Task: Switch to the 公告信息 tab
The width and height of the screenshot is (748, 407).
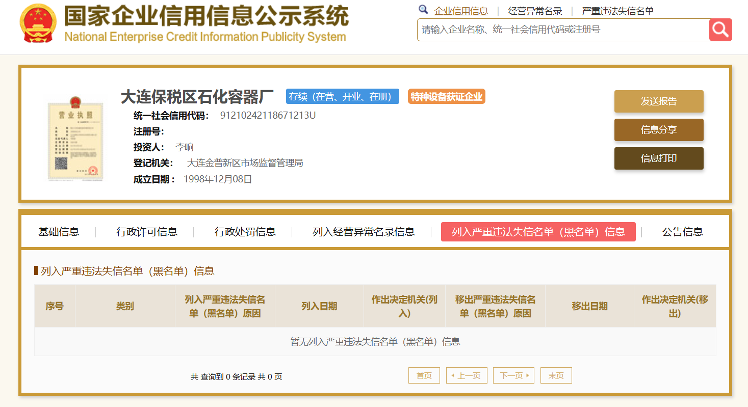Action: coord(683,232)
